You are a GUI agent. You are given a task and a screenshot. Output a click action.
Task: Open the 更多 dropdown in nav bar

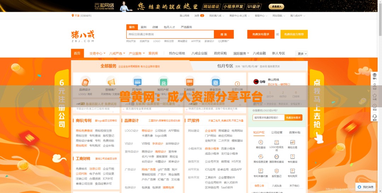[x=302, y=54]
